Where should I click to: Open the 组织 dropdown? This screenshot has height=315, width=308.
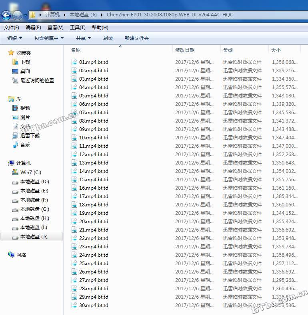pyautogui.click(x=14, y=38)
